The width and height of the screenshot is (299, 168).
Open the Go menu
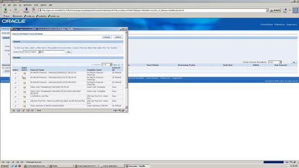[x=20, y=5]
